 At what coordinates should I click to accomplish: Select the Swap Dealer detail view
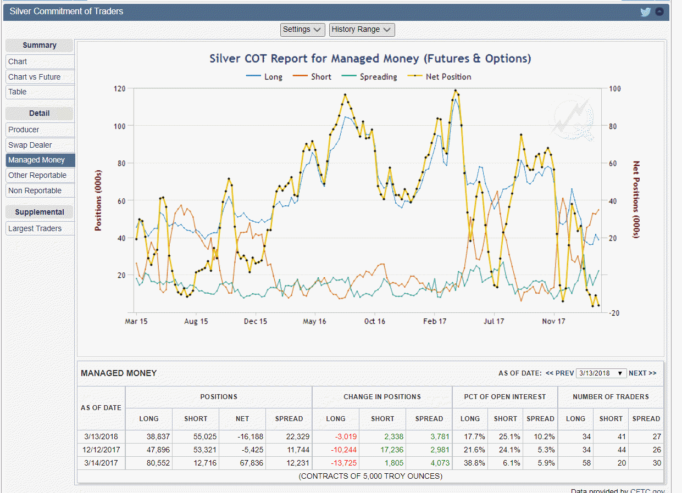30,145
